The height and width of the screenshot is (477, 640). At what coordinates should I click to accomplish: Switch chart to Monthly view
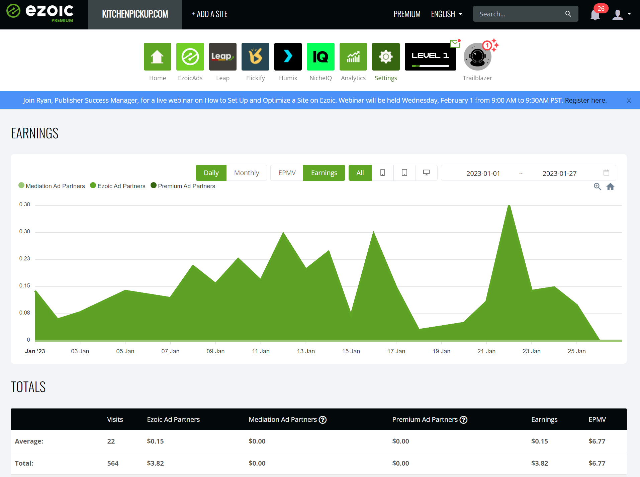[x=247, y=173]
